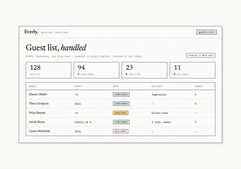Click Theo Lindqvist's table number 4
The image size is (241, 169).
[195, 104]
